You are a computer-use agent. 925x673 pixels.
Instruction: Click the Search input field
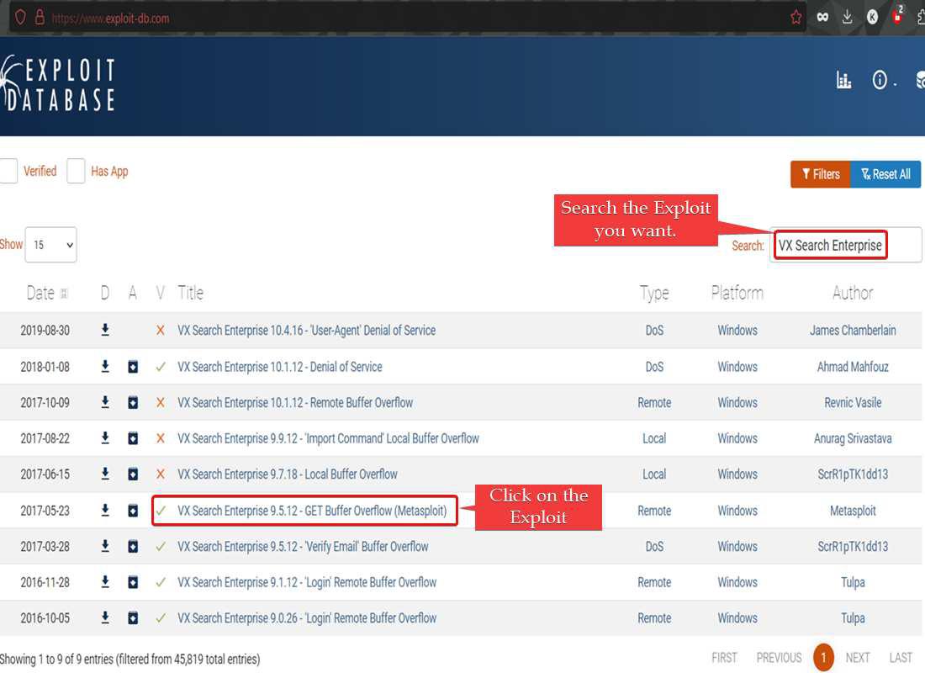coord(846,245)
